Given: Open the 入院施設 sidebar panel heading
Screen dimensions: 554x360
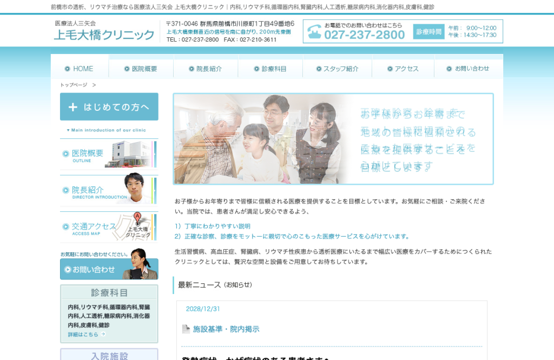Looking at the screenshot, I should pyautogui.click(x=109, y=356).
